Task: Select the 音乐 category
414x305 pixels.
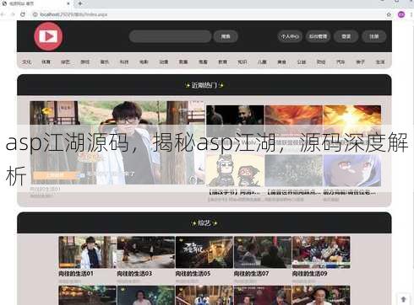Action: pos(105,62)
